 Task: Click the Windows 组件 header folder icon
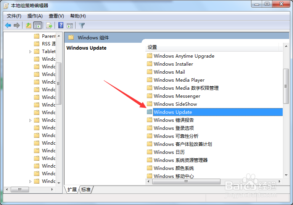point(71,37)
